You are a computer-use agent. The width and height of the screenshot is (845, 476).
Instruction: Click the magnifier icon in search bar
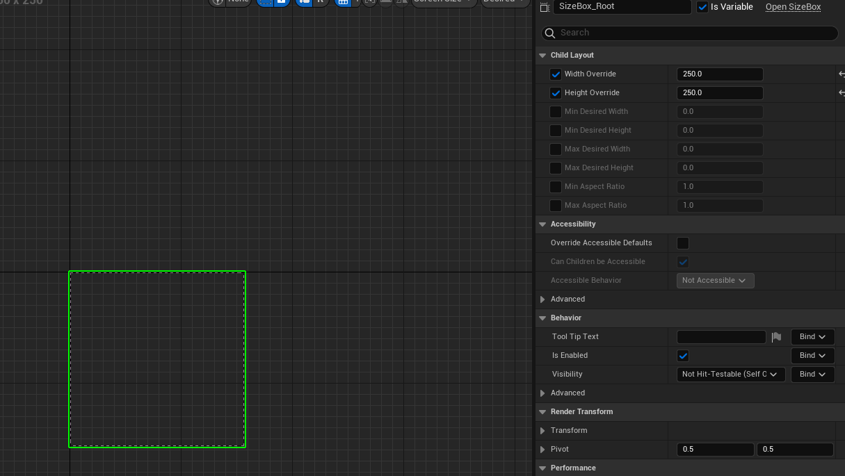click(550, 33)
